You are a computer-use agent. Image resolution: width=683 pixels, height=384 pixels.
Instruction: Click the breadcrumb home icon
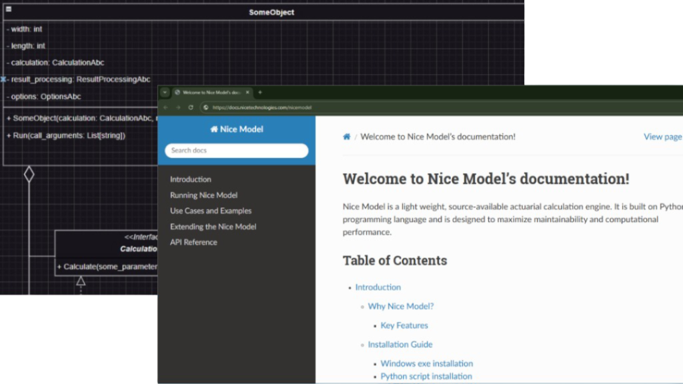click(347, 137)
